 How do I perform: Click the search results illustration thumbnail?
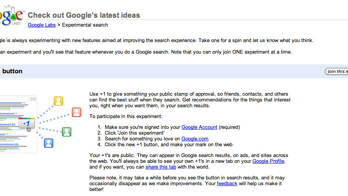coord(18,124)
